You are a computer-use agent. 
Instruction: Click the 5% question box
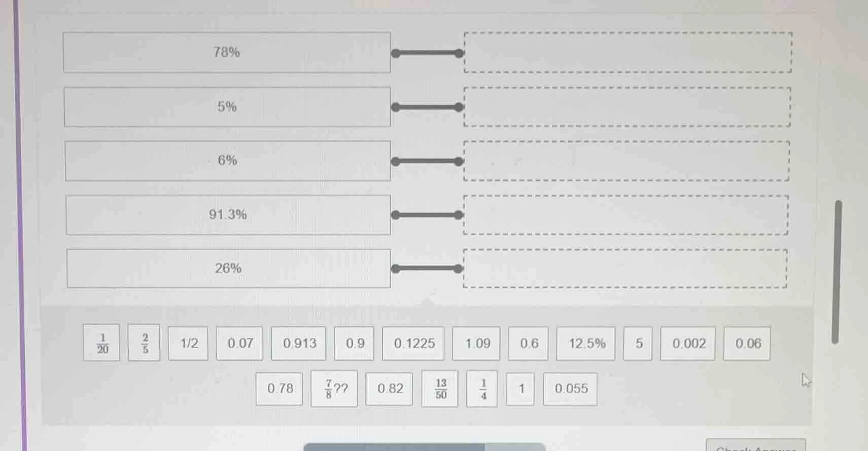(x=226, y=106)
